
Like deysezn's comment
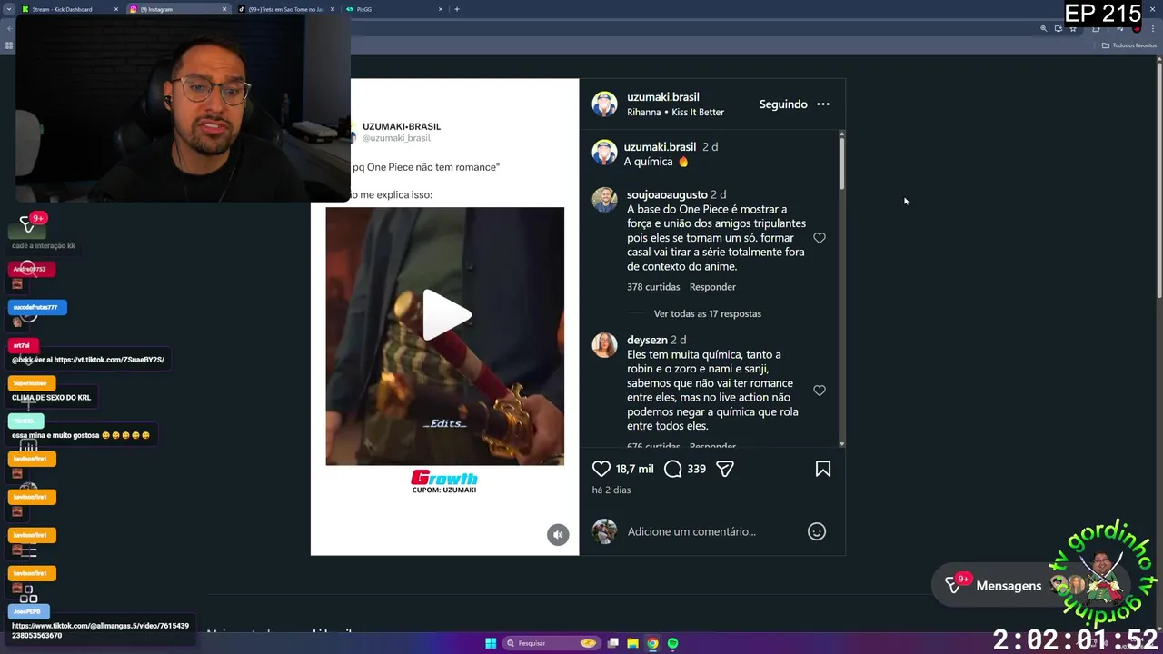[x=819, y=391]
